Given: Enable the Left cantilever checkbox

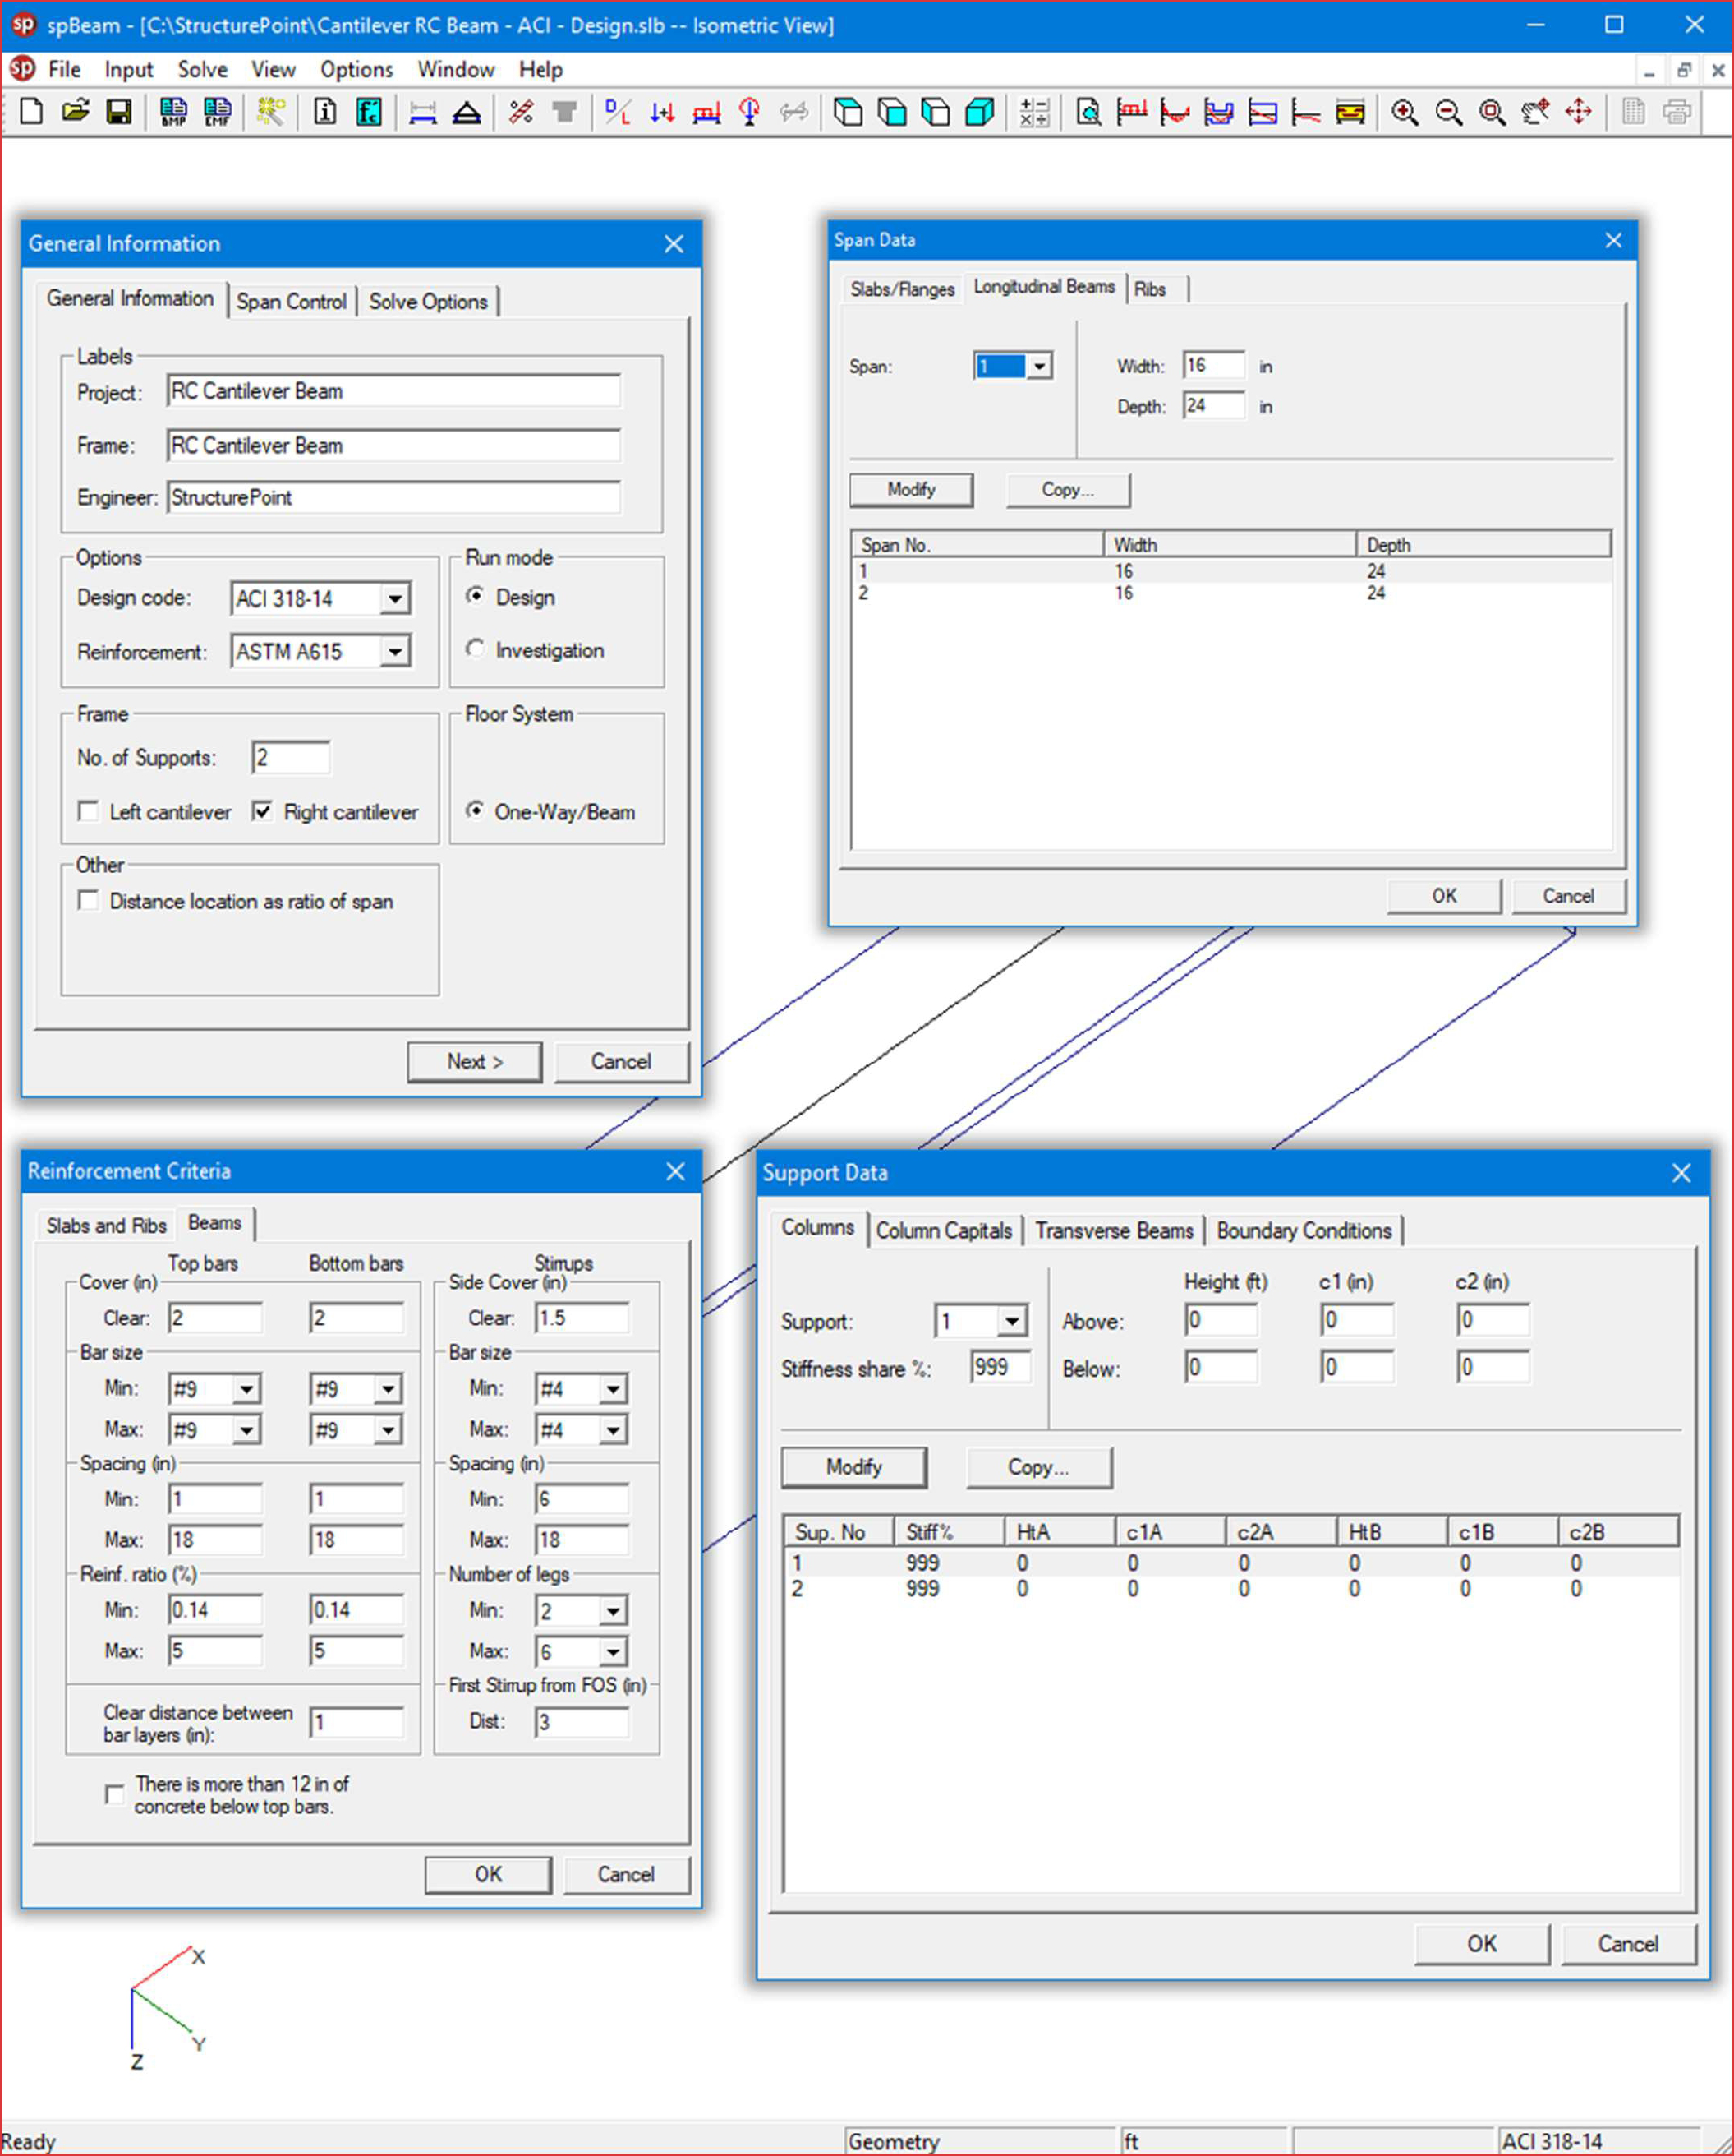Looking at the screenshot, I should [x=88, y=811].
